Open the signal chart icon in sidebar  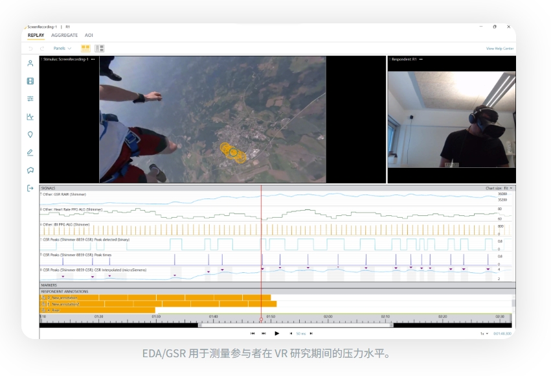[30, 117]
